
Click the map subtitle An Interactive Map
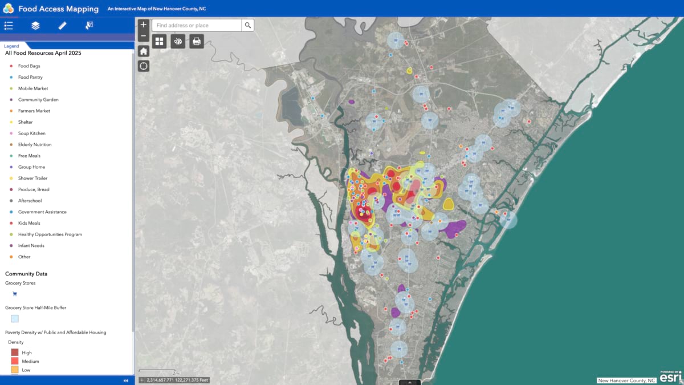click(x=157, y=9)
